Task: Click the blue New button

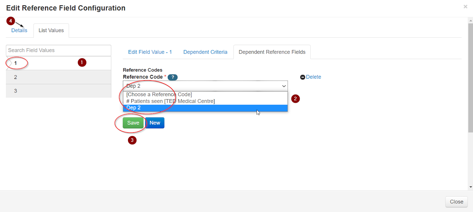Action: 155,123
